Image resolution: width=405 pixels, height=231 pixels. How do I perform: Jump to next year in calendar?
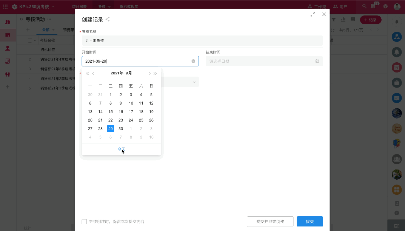[155, 74]
